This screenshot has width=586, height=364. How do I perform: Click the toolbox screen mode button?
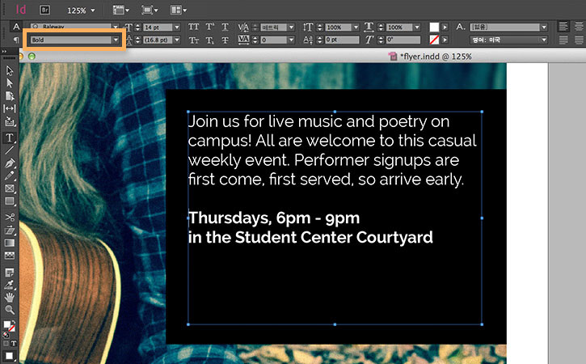coord(9,356)
